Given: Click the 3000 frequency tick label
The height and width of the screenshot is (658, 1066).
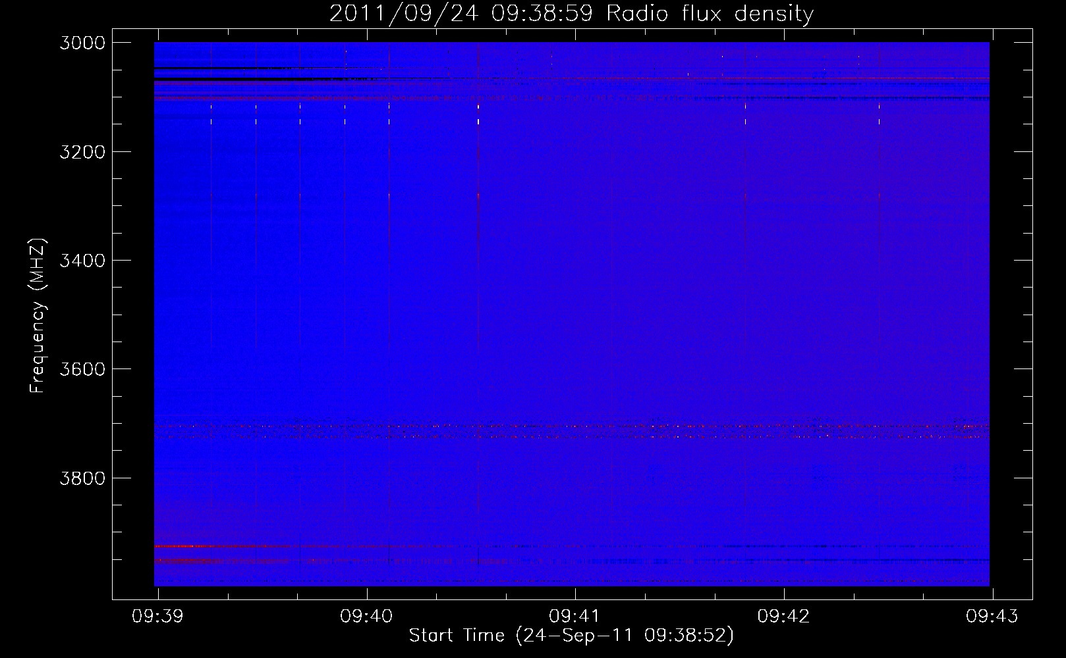Looking at the screenshot, I should click(82, 43).
